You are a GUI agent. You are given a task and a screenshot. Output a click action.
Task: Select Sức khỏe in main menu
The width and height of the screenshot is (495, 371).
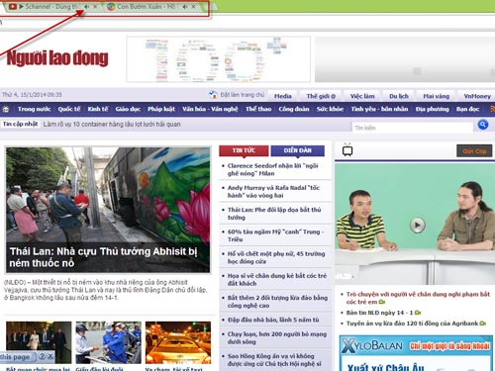click(330, 109)
